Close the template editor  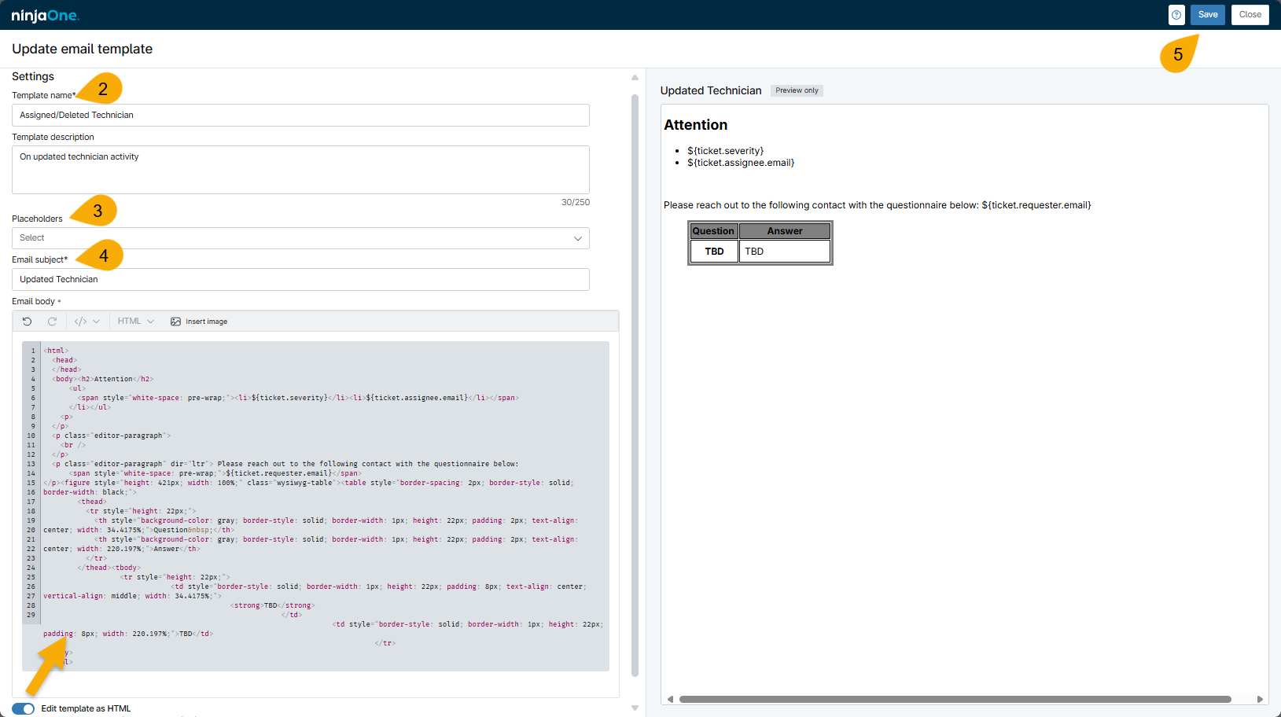[1250, 15]
